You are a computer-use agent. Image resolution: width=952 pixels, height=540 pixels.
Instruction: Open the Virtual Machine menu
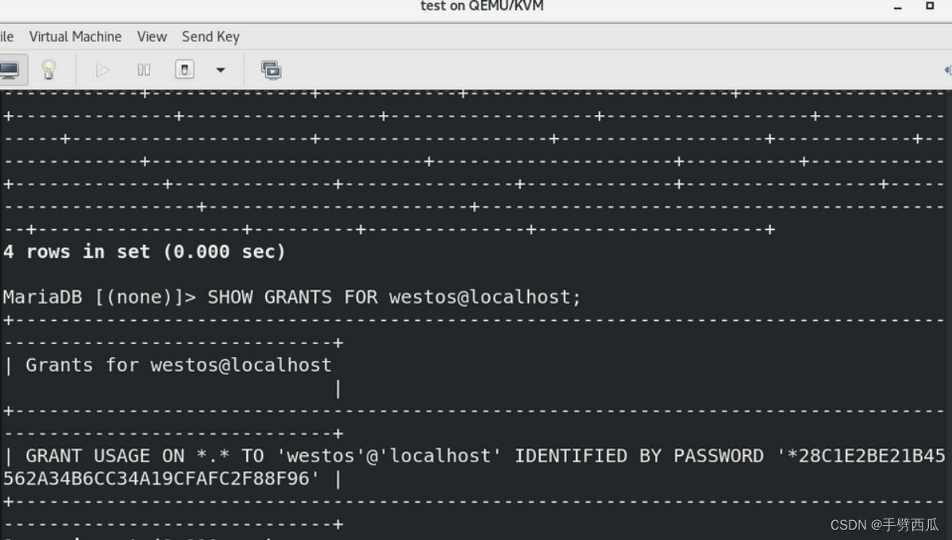point(75,36)
